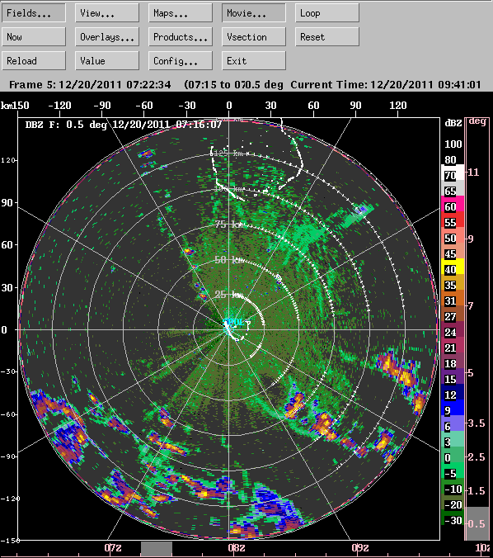This screenshot has height=558, width=493.
Task: Start the Loop animation
Action: (x=327, y=13)
